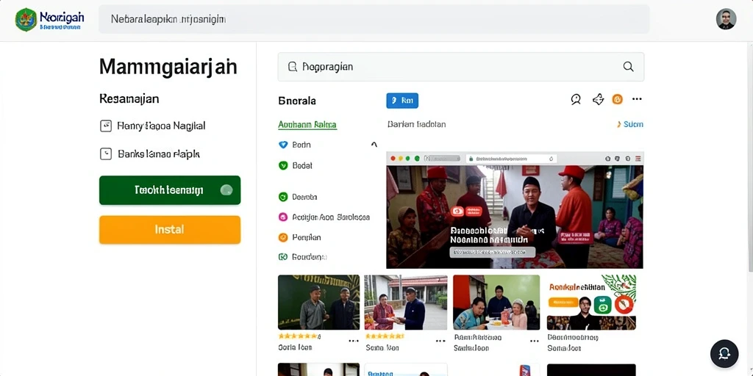Image resolution: width=753 pixels, height=376 pixels.
Task: Click the orange circular icon in header row
Action: tap(617, 99)
